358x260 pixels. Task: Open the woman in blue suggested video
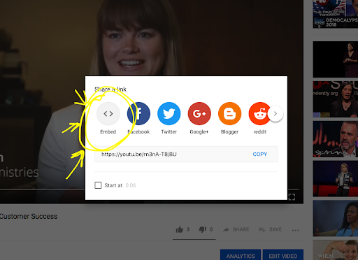tap(336, 218)
